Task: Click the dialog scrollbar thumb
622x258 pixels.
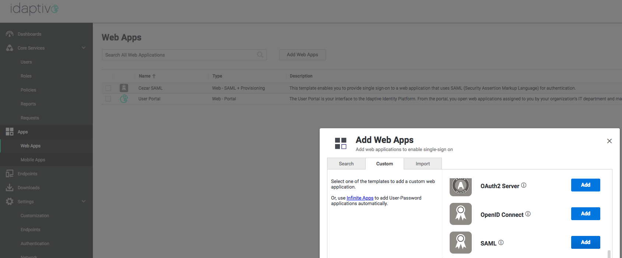Action: click(609, 254)
